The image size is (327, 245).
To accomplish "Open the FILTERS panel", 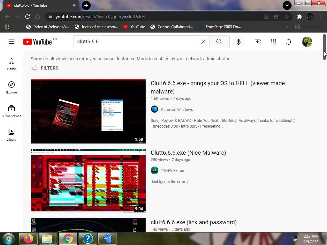I will 45,68.
